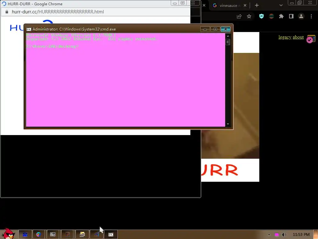The width and height of the screenshot is (318, 239).
Task: Open the cmd.exe title bar system icon
Action: [29, 29]
